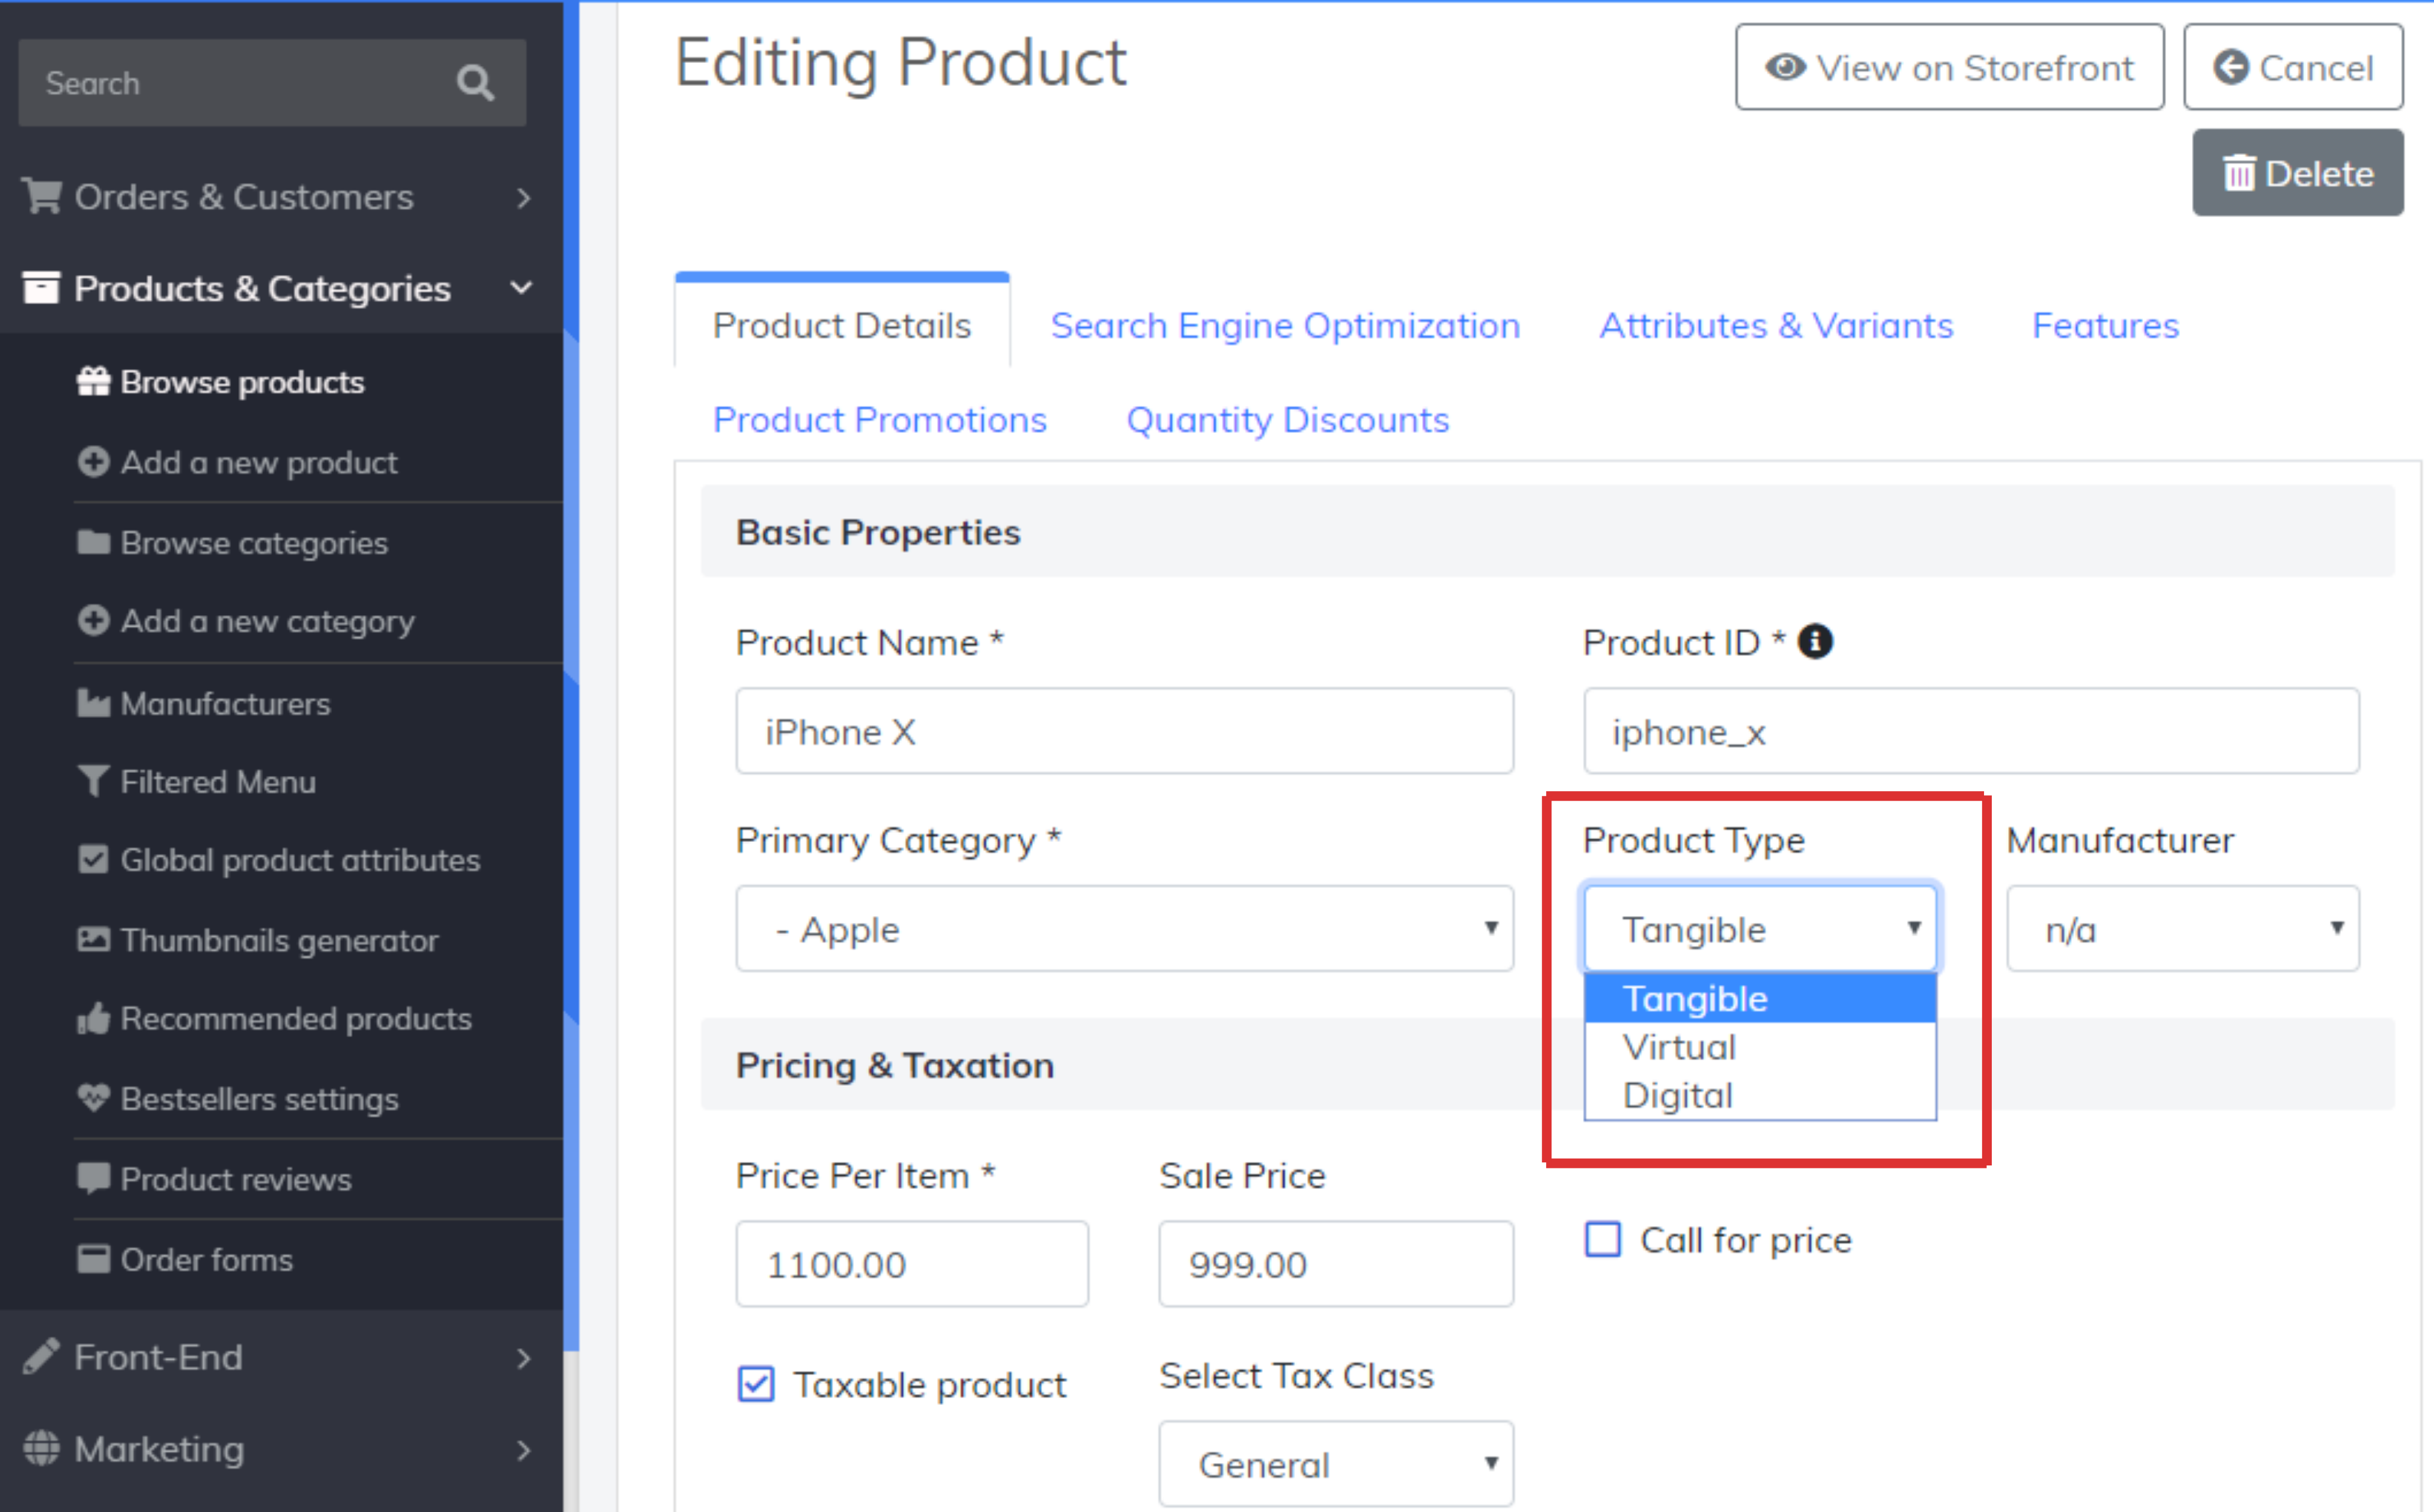This screenshot has width=2434, height=1512.
Task: Open the Select Tax Class dropdown
Action: [1335, 1465]
